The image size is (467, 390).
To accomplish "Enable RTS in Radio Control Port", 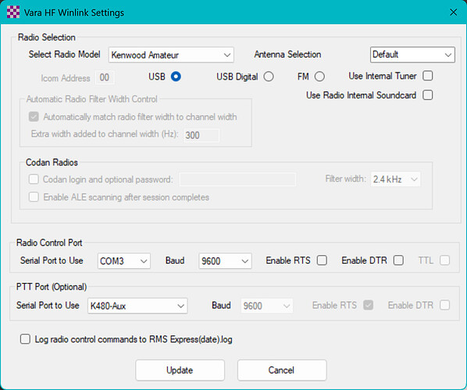I will [322, 261].
